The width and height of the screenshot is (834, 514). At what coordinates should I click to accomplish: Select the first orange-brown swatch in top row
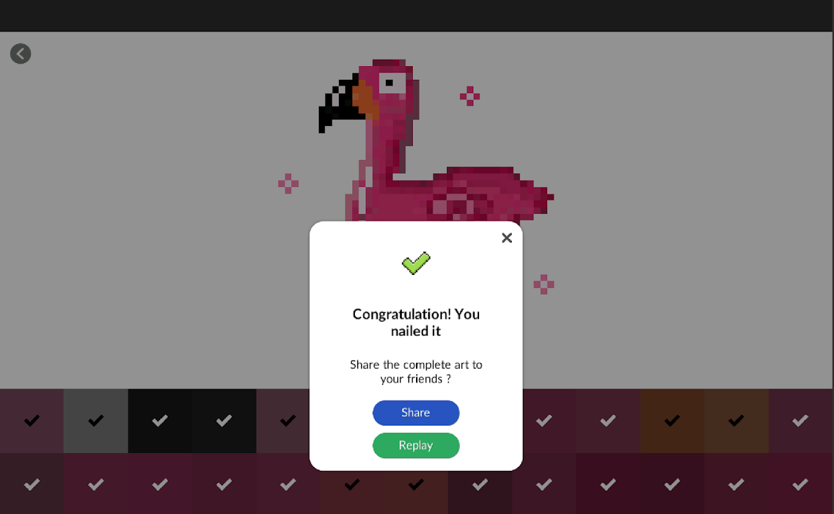point(672,421)
